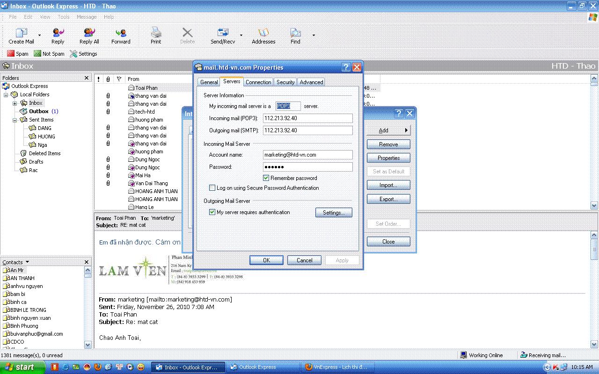Image resolution: width=599 pixels, height=374 pixels.
Task: Open the Contacts dropdown header
Action: [x=15, y=262]
